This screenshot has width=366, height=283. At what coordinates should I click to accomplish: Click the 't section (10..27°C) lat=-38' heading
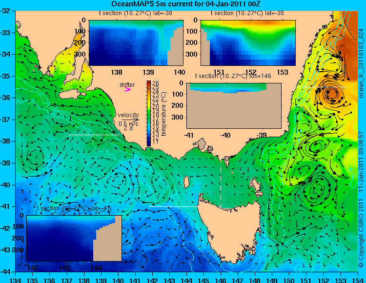pos(135,13)
